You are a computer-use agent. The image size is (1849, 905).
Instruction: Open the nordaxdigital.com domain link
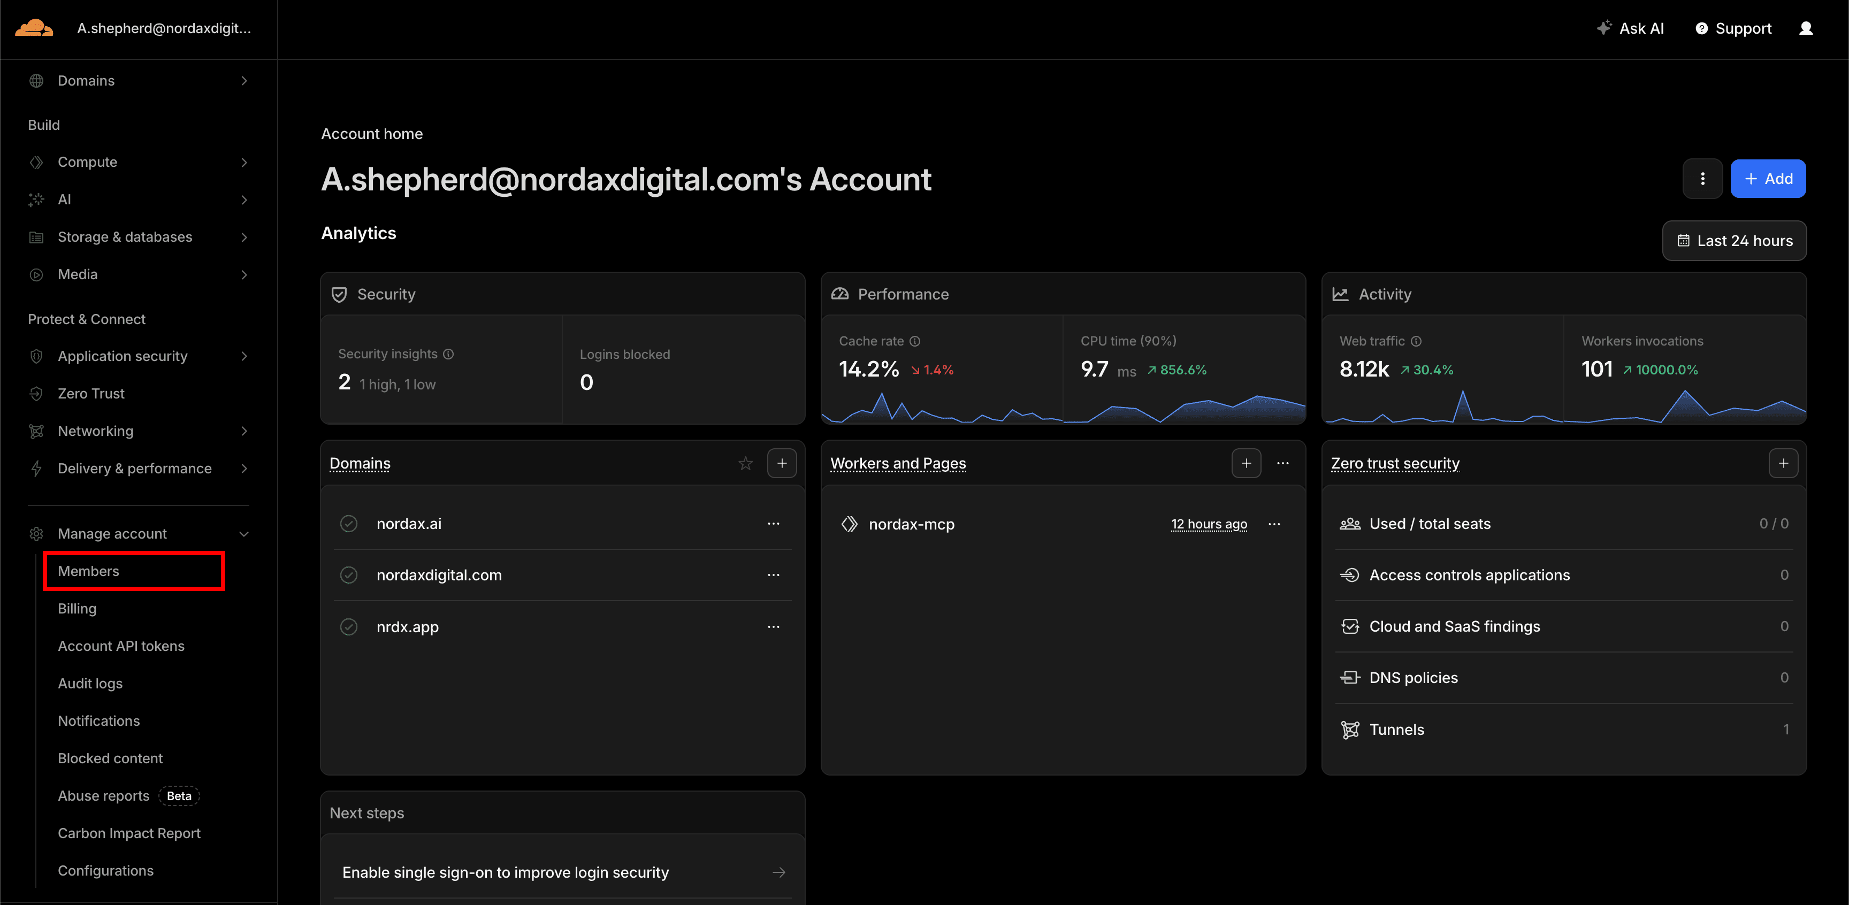pos(439,575)
